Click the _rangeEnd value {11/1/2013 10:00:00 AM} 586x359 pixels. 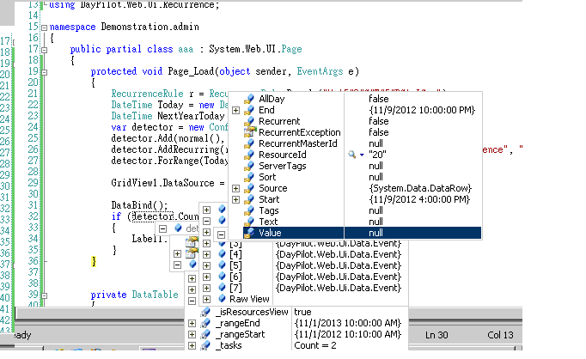pos(347,323)
